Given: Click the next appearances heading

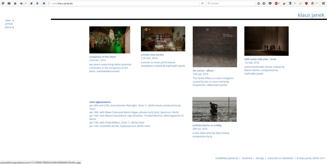Looking at the screenshot, I should coord(100,102).
